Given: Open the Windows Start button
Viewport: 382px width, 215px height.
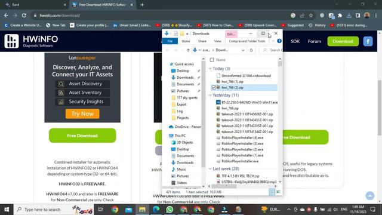Looking at the screenshot, I should (7, 210).
